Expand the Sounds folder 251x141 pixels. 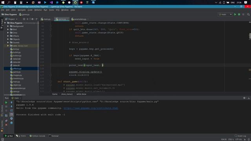[8, 43]
